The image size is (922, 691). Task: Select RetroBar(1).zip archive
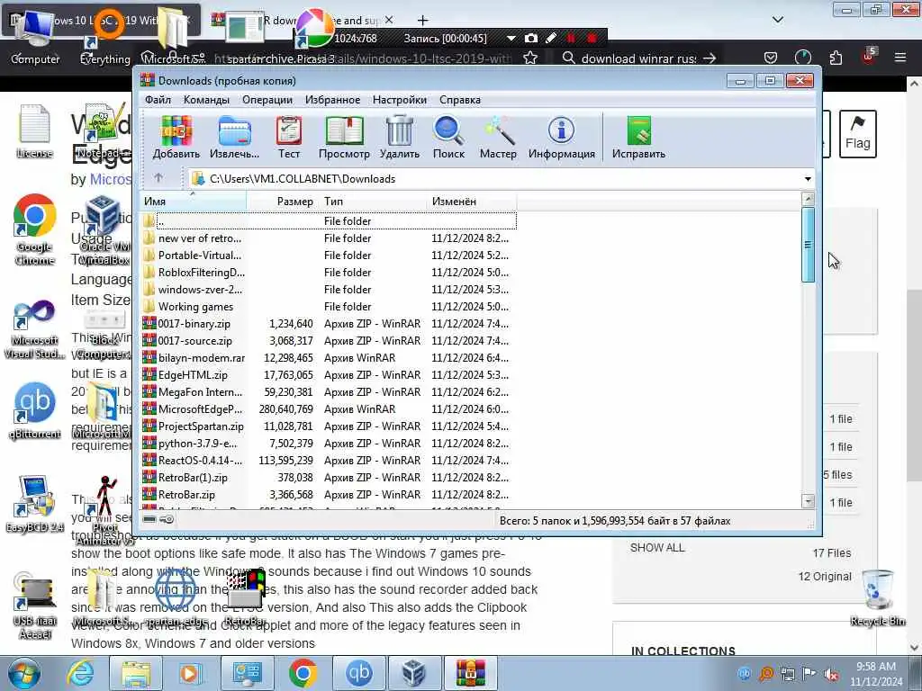point(329,477)
